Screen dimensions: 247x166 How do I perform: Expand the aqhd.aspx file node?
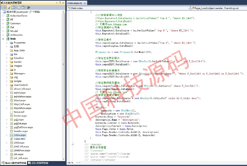tap(7, 93)
